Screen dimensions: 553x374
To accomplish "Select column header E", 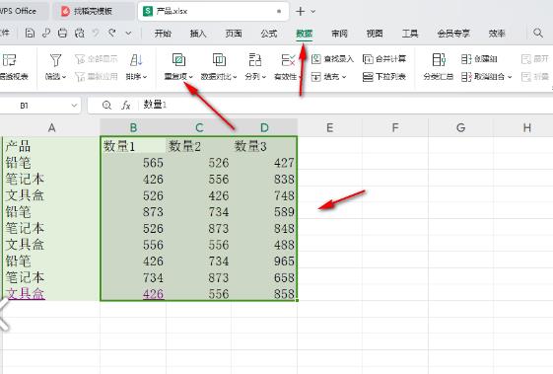I will [330, 128].
